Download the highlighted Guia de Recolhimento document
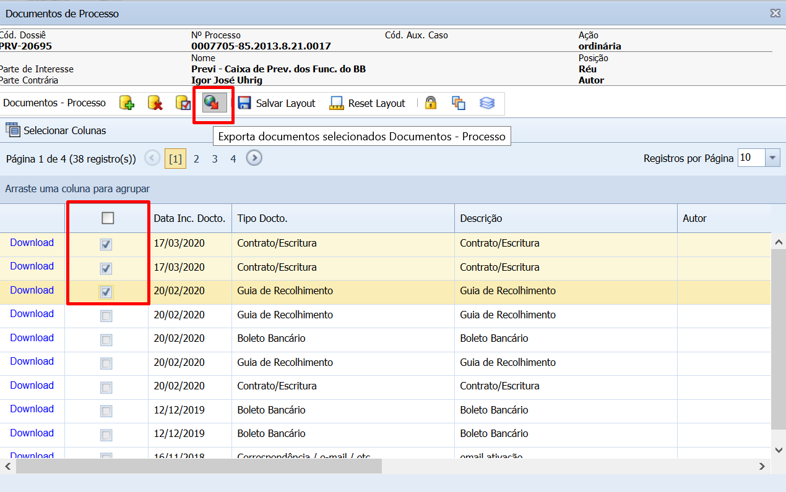 (x=32, y=290)
